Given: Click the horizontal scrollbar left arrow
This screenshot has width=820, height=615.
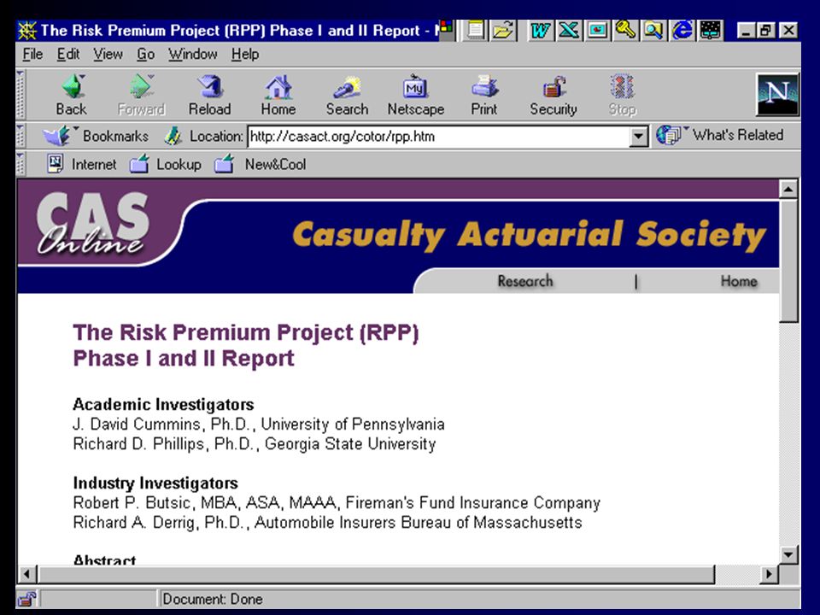Looking at the screenshot, I should 27,574.
